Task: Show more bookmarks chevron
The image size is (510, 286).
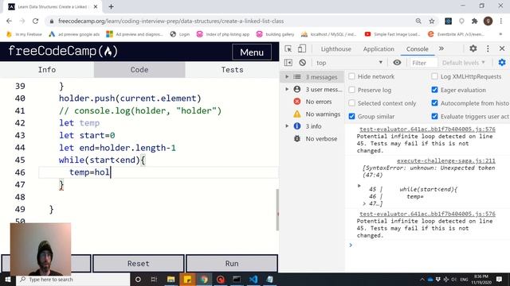Action: 500,34
